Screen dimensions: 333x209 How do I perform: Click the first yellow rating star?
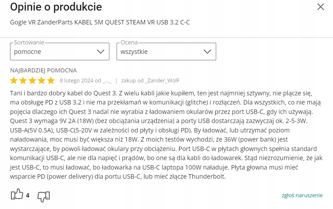coord(14,80)
